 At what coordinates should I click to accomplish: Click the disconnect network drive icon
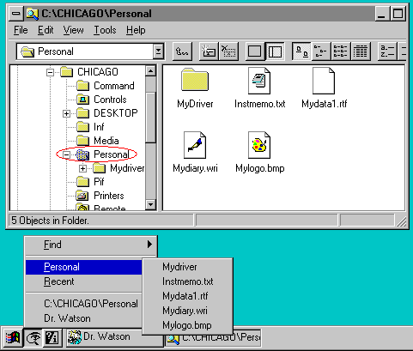click(228, 51)
